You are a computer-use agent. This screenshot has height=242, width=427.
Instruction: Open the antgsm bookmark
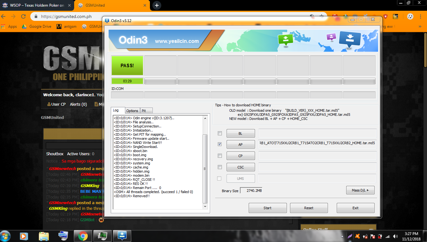pyautogui.click(x=67, y=27)
